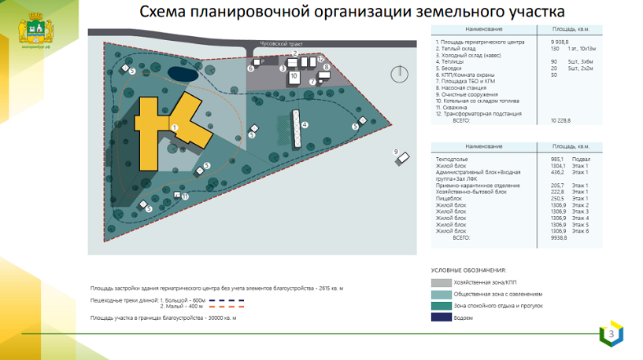Click the 1 эт., 10х13м warm storage detail
Viewport: 643px width, 360px height.
click(x=582, y=48)
